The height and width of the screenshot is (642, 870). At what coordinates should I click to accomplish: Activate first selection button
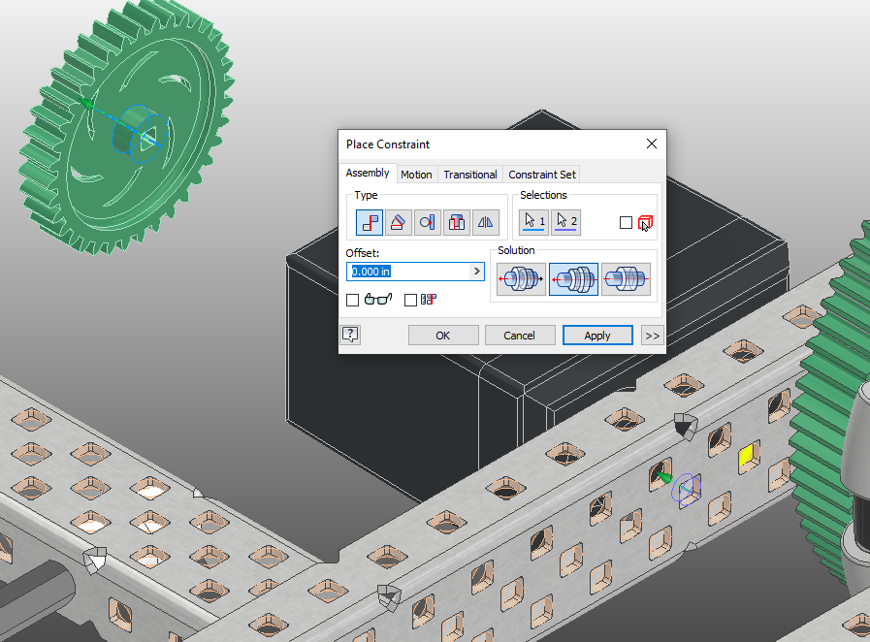click(x=533, y=222)
